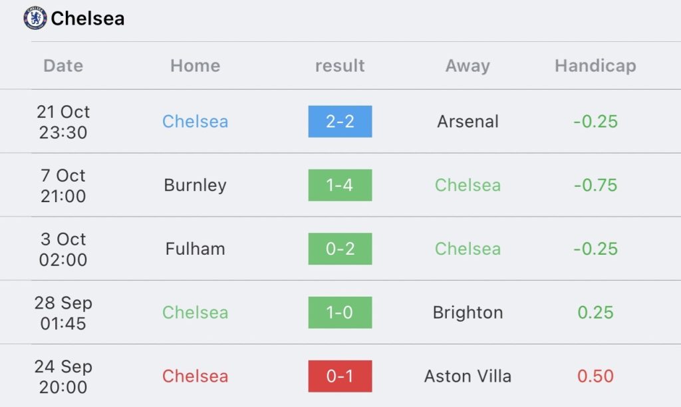Select the Fulham home team
Viewport: 681px width, 407px height.
196,249
